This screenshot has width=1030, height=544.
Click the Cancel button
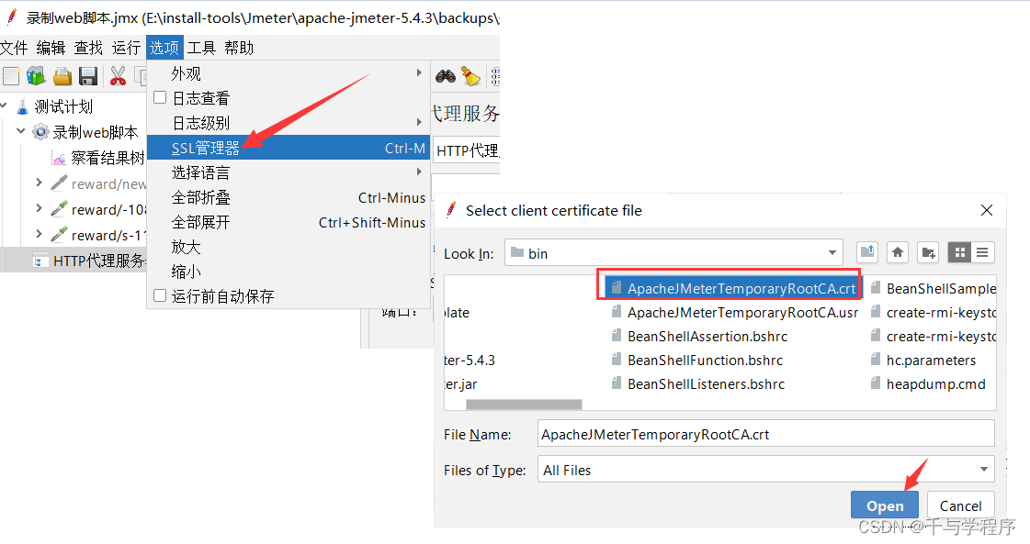click(960, 505)
